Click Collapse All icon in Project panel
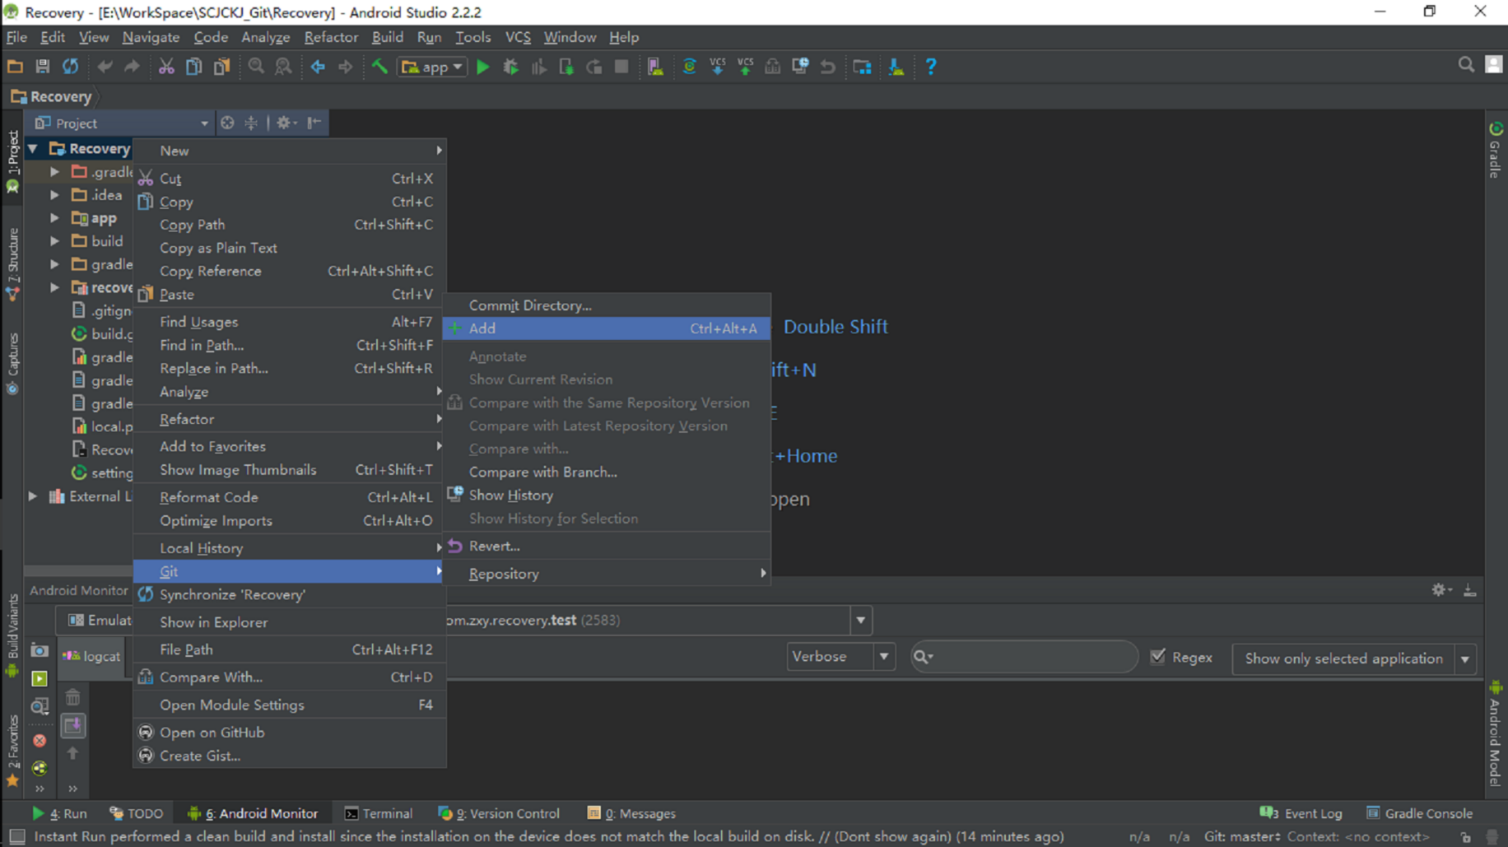Screen dimensions: 1508x847 click(251, 123)
